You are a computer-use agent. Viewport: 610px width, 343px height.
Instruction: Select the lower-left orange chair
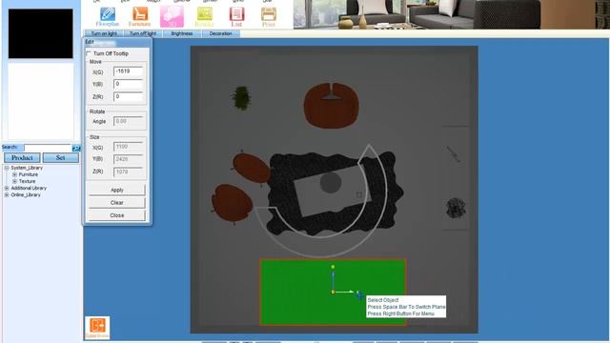coord(233,203)
